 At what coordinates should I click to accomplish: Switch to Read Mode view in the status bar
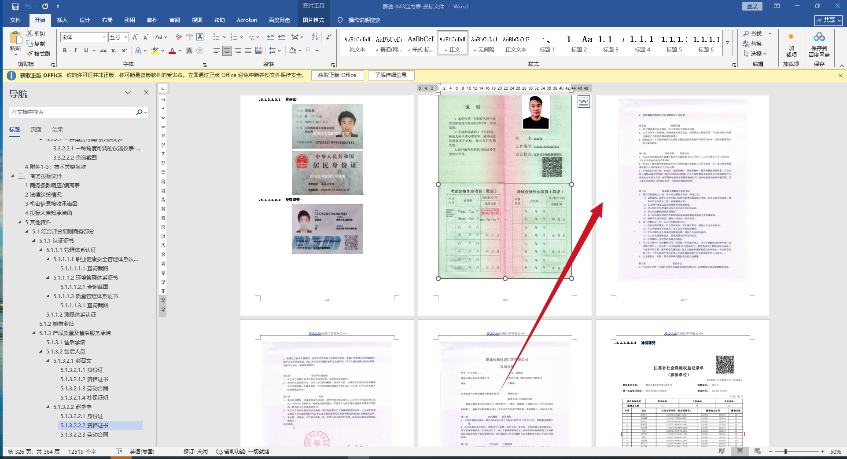click(x=722, y=452)
